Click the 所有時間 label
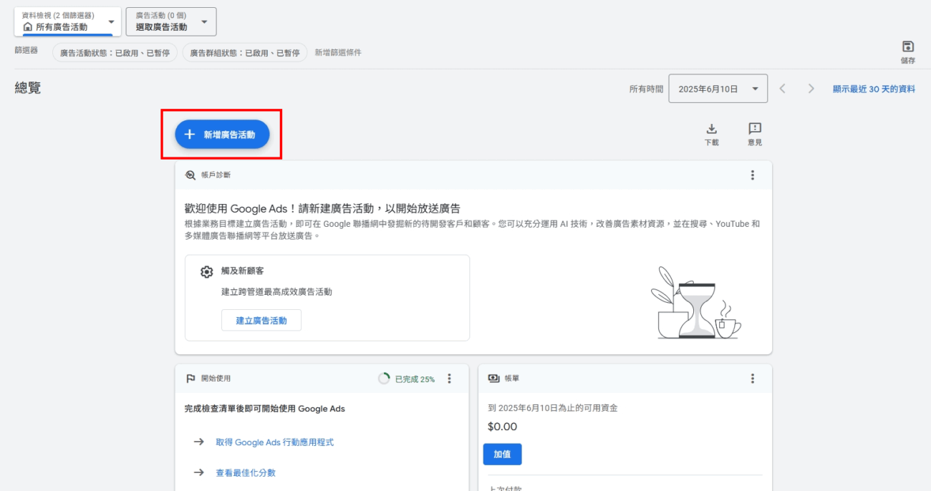Screen dimensions: 931x491 click(x=646, y=89)
